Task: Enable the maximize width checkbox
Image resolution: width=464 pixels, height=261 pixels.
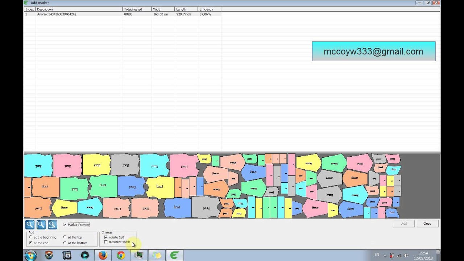Action: point(106,242)
